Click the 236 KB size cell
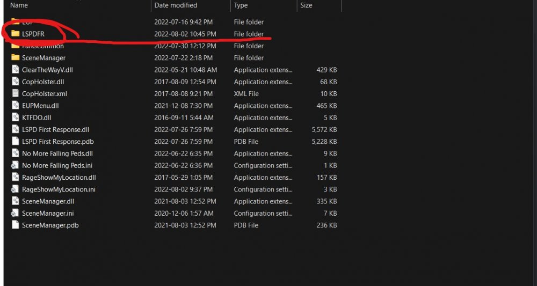 (x=326, y=225)
